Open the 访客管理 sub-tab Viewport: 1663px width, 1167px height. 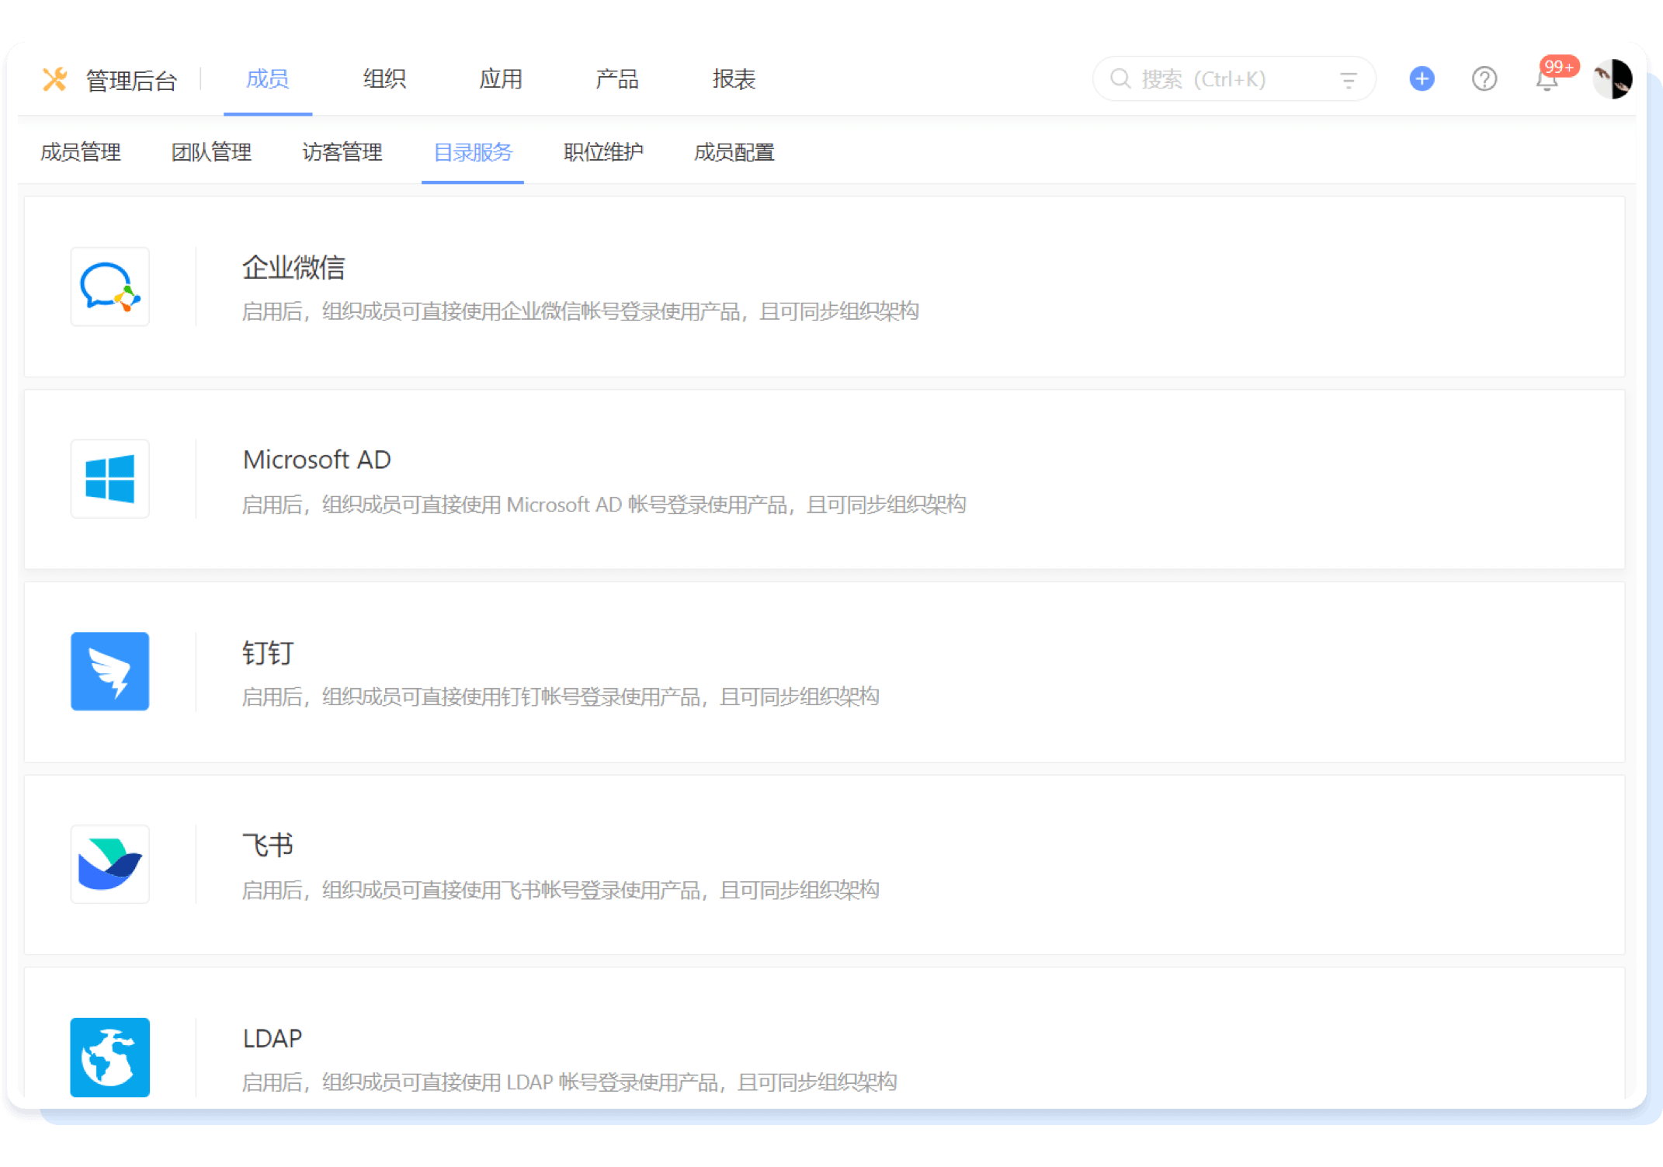[342, 152]
